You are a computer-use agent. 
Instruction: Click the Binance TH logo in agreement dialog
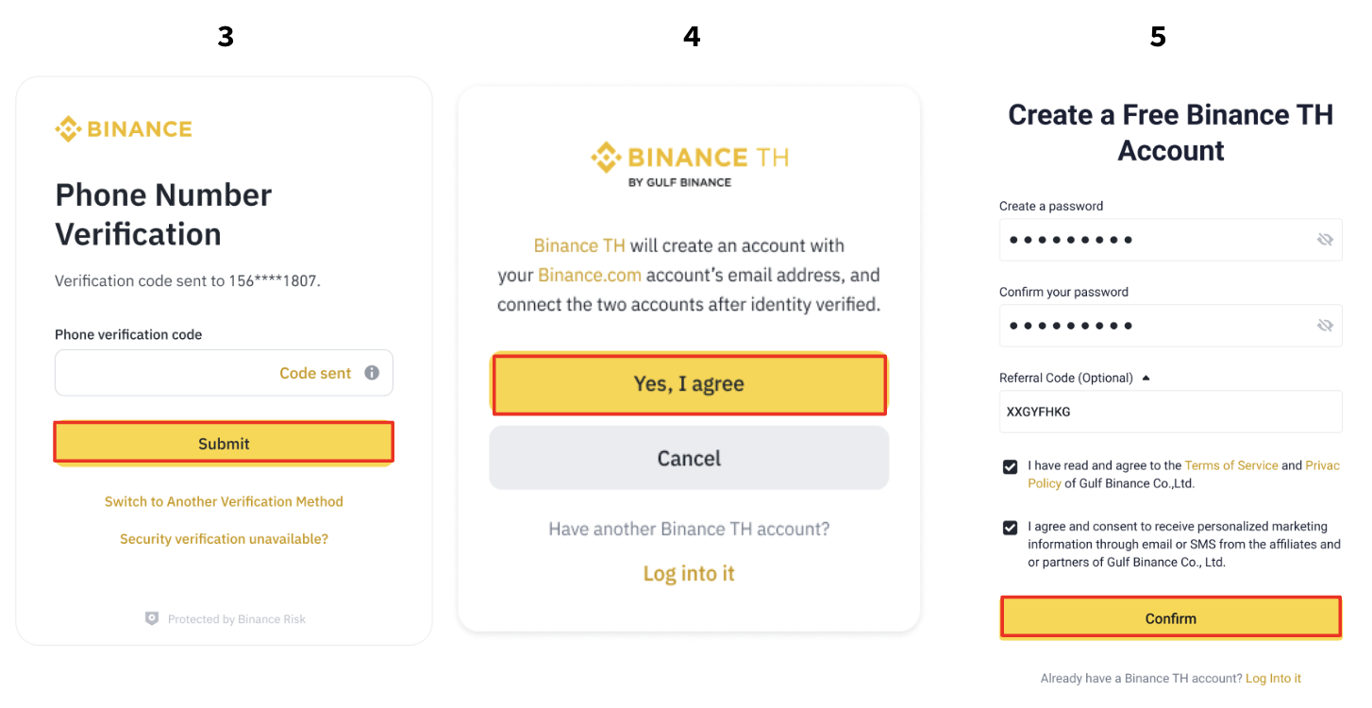pyautogui.click(x=689, y=163)
